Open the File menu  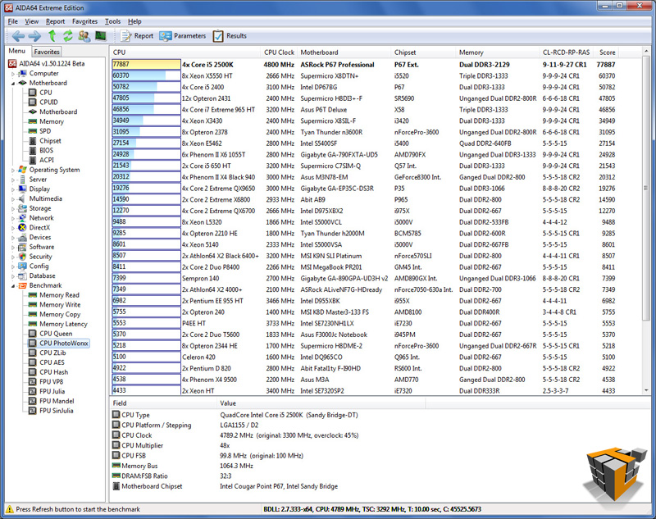(13, 21)
